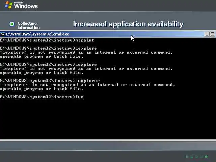The width and height of the screenshot is (216, 162).
Task: Click the 'Increased application availability' heading
Action: pyautogui.click(x=128, y=24)
